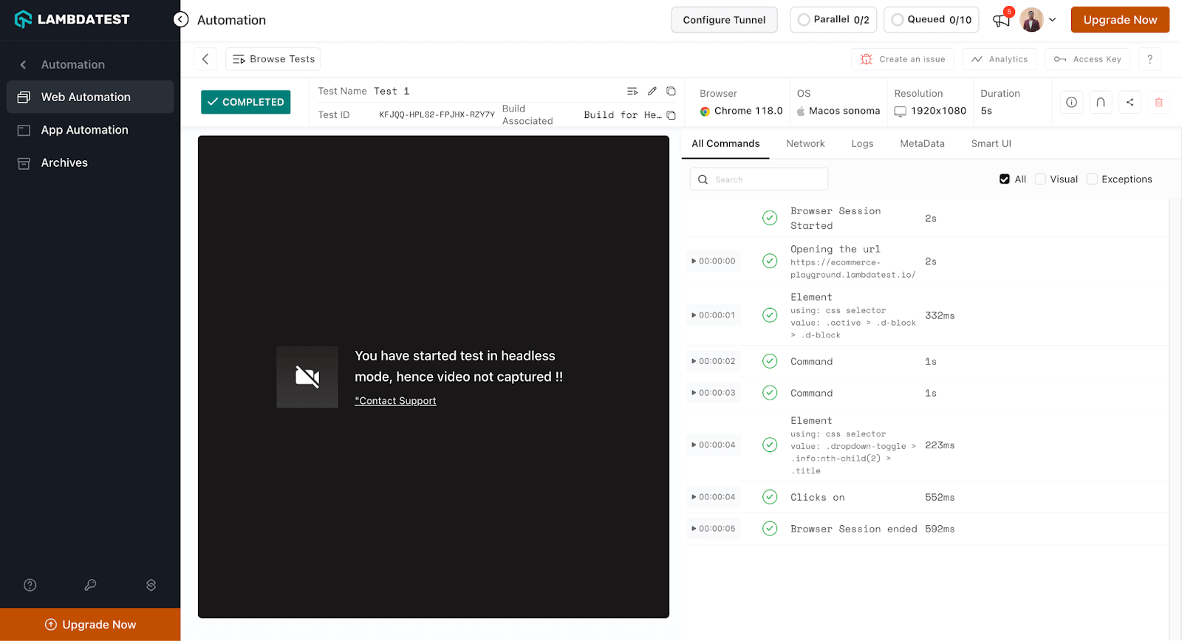The width and height of the screenshot is (1182, 641).
Task: Focus the commands Search field
Action: click(759, 179)
